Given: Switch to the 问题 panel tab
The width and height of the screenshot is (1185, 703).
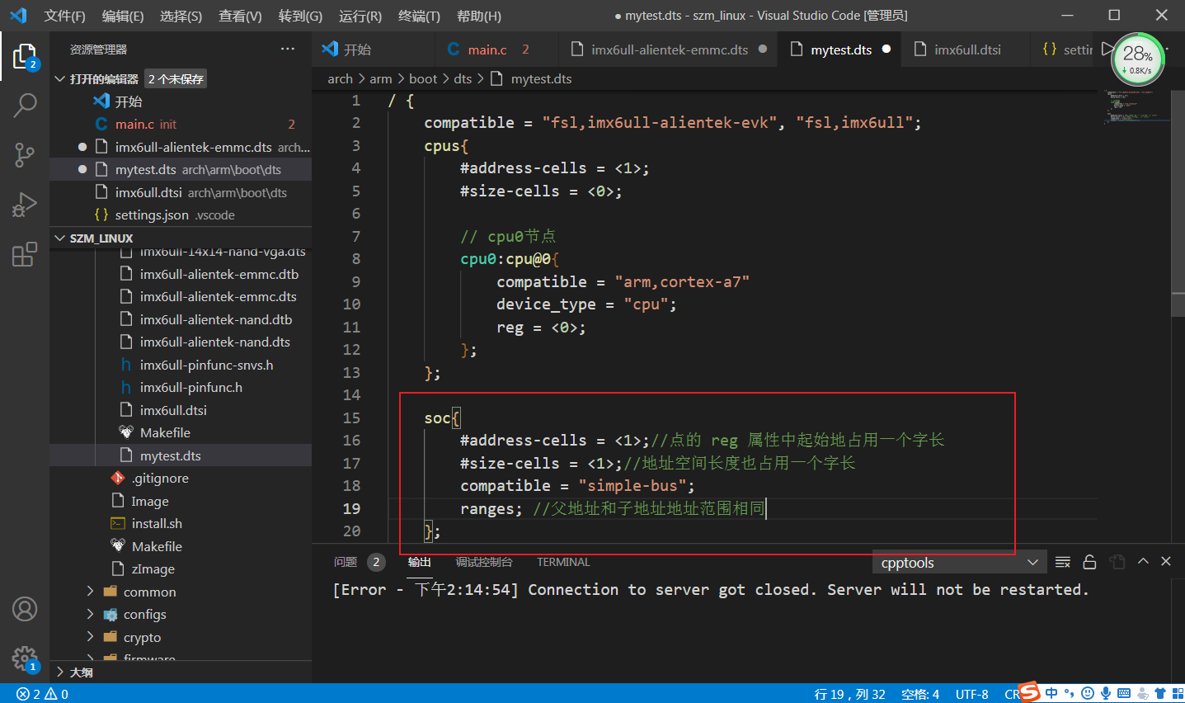Looking at the screenshot, I should pyautogui.click(x=346, y=562).
